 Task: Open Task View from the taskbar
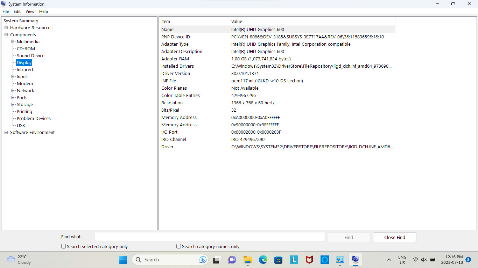pyautogui.click(x=216, y=260)
